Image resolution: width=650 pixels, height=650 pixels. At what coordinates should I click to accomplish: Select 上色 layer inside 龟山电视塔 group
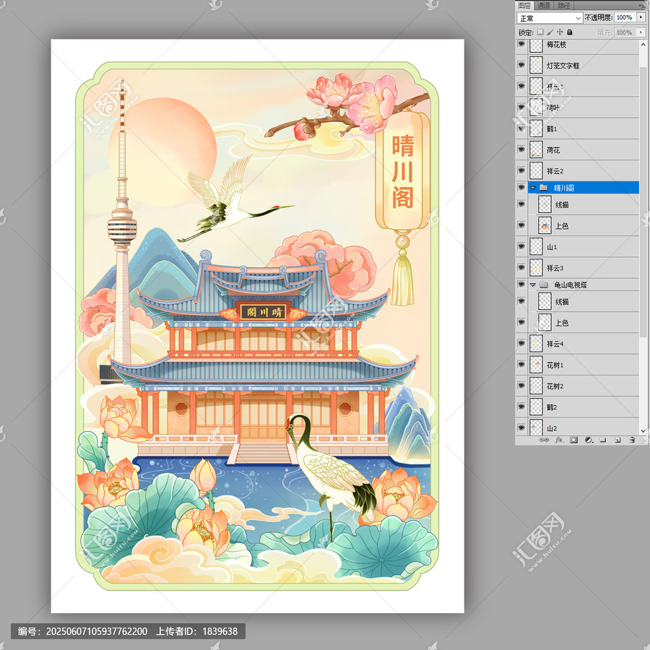(x=584, y=323)
